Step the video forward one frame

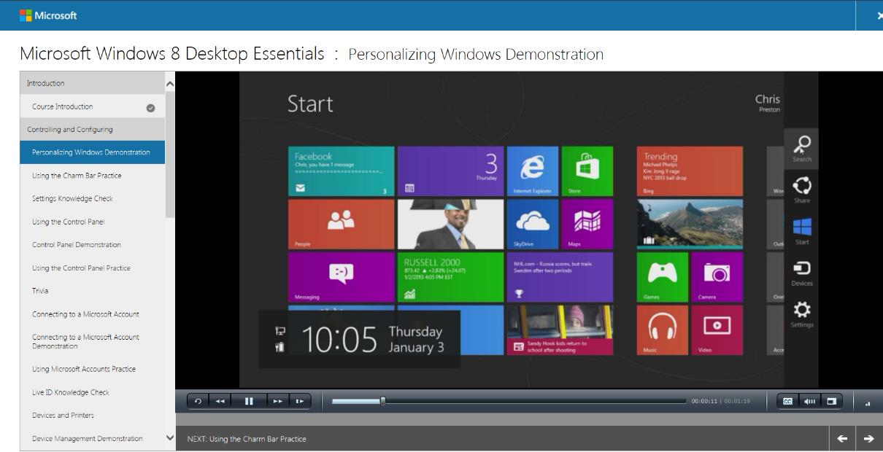click(x=299, y=401)
